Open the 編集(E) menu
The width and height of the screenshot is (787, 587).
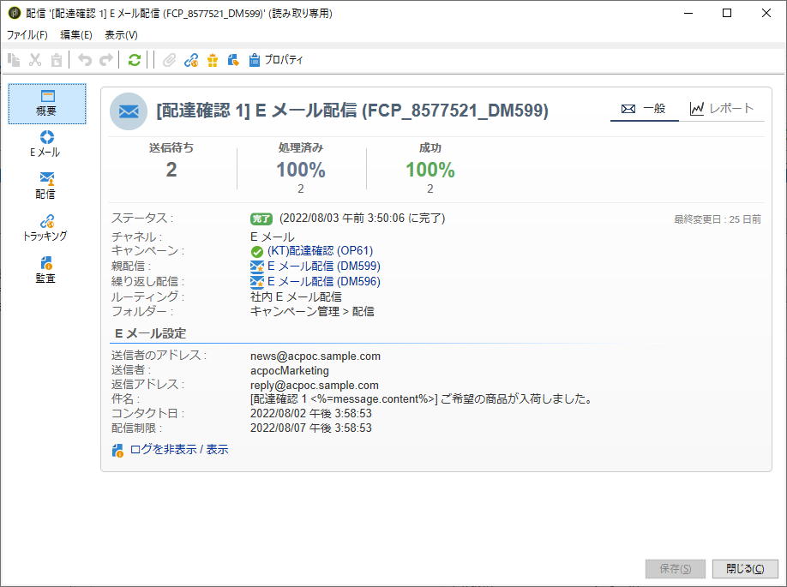[x=76, y=35]
